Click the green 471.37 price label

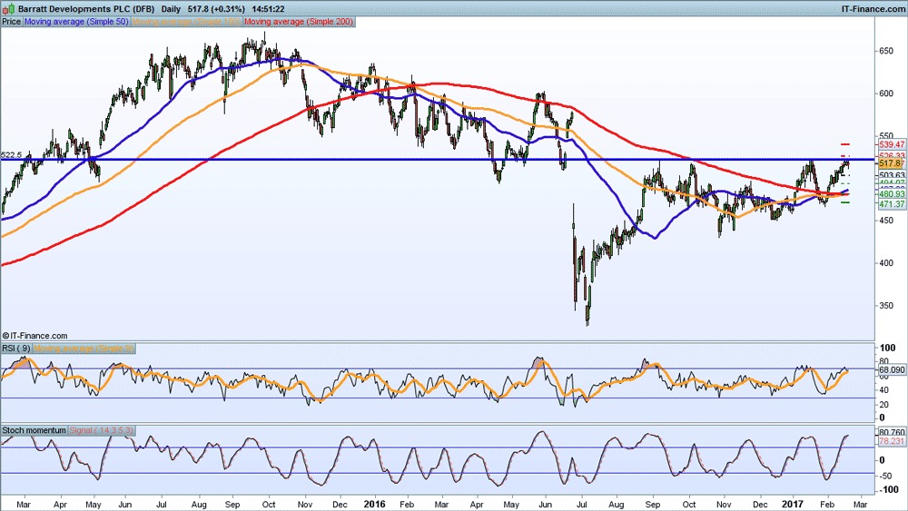coord(892,204)
